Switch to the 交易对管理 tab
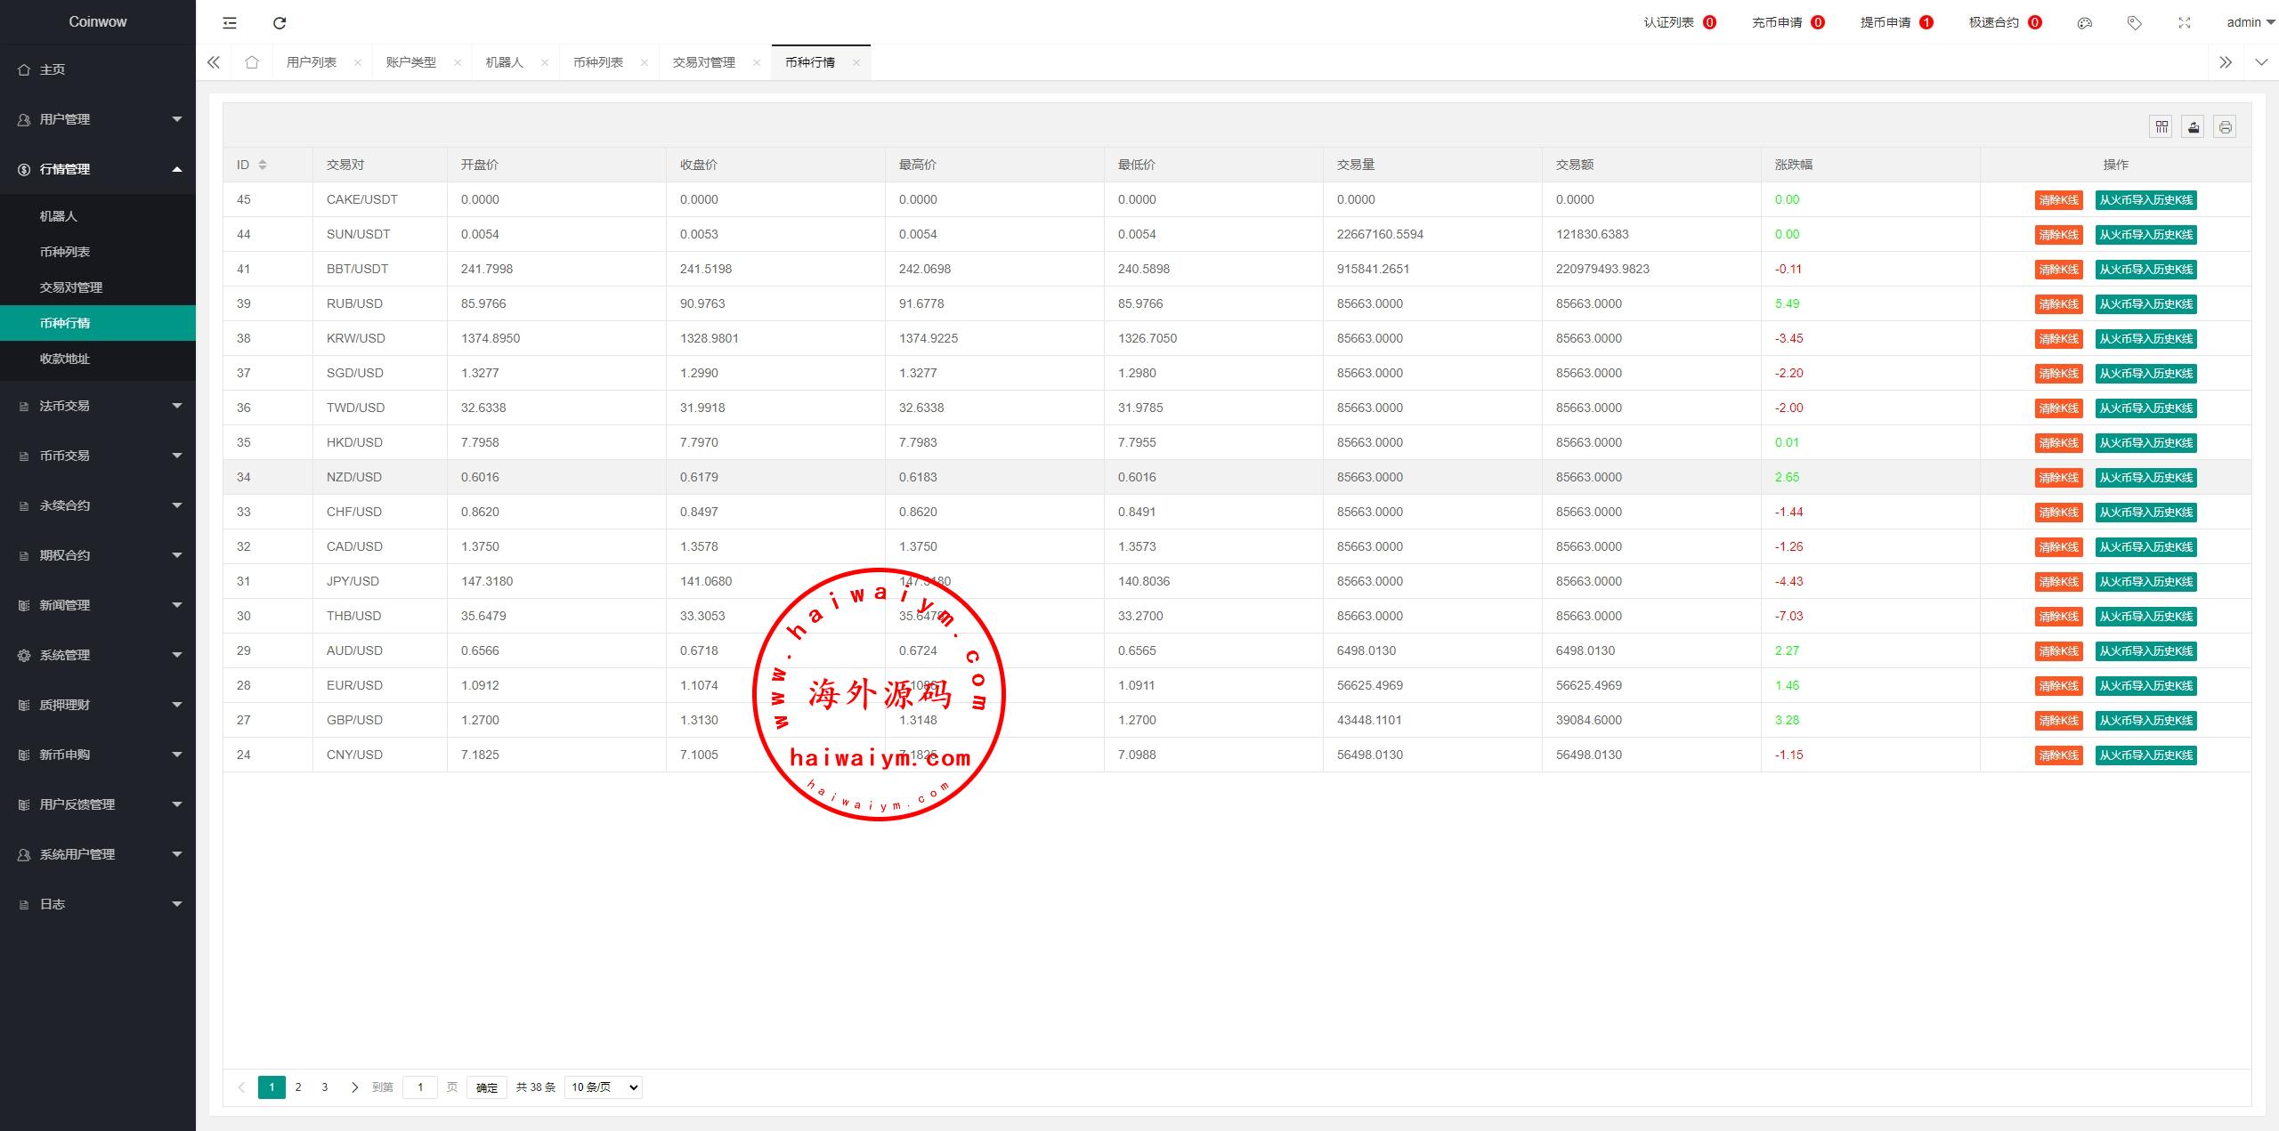The image size is (2279, 1131). (703, 62)
